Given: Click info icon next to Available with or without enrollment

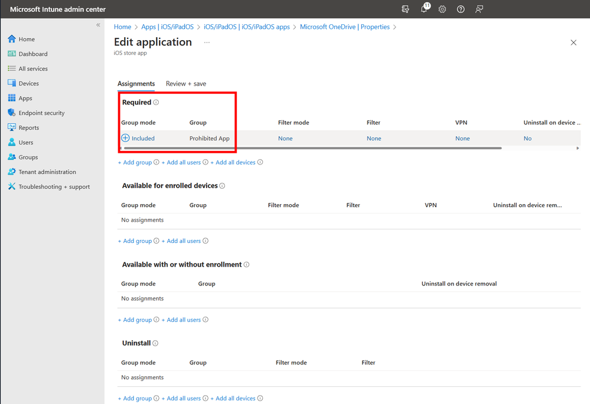Looking at the screenshot, I should (246, 265).
